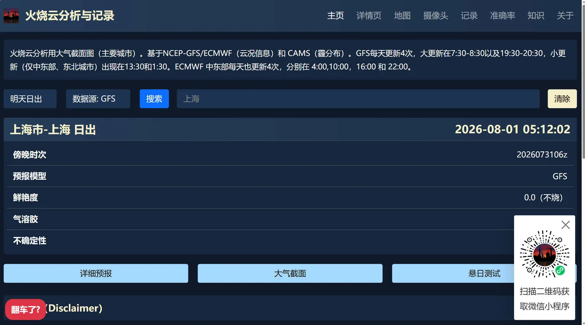This screenshot has width=585, height=325.
Task: Open the 记录 page
Action: [x=469, y=16]
